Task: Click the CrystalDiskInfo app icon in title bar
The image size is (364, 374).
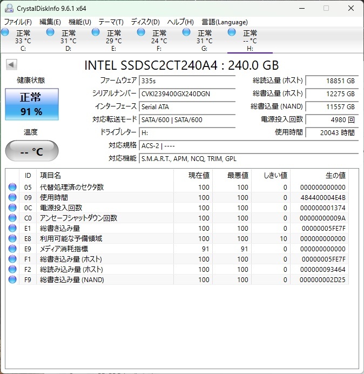Action: (x=9, y=8)
